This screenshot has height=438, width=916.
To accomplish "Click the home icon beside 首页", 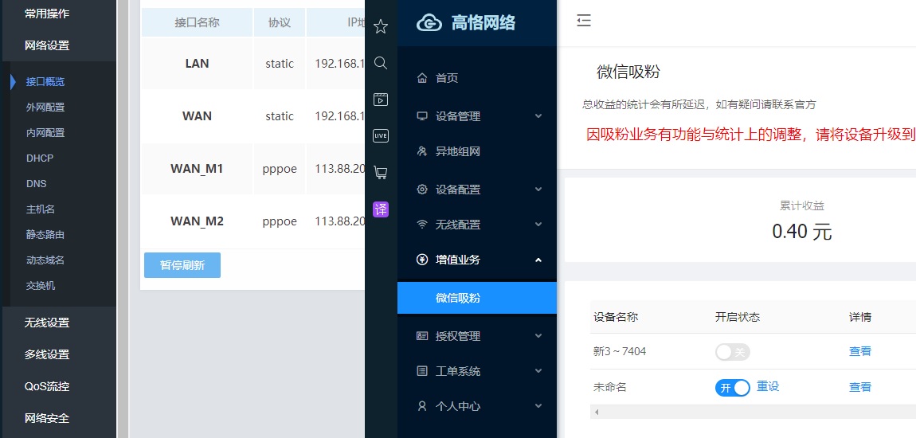I will [422, 78].
